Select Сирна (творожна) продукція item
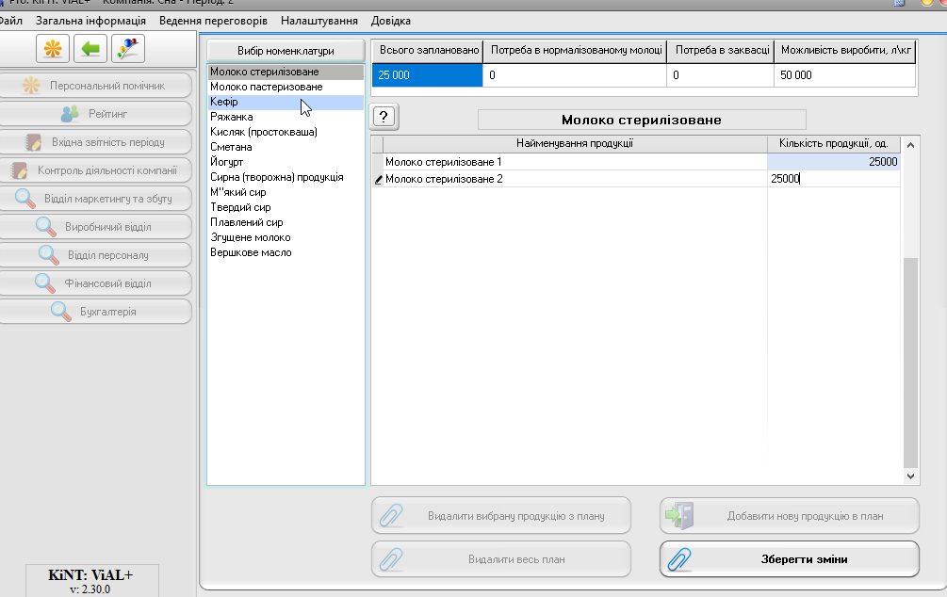947x597 pixels. pyautogui.click(x=286, y=177)
